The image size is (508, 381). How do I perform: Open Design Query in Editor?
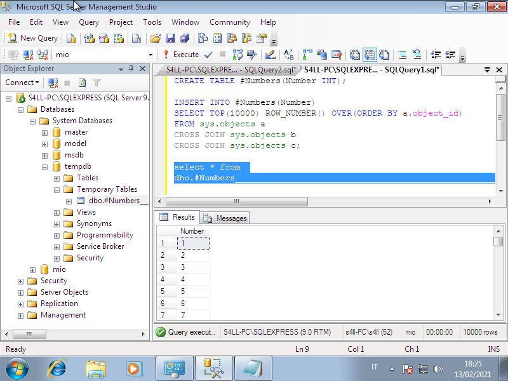tap(271, 55)
